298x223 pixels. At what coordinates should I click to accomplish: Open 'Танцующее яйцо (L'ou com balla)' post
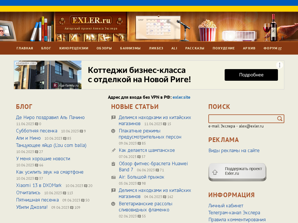pyautogui.click(x=51, y=145)
